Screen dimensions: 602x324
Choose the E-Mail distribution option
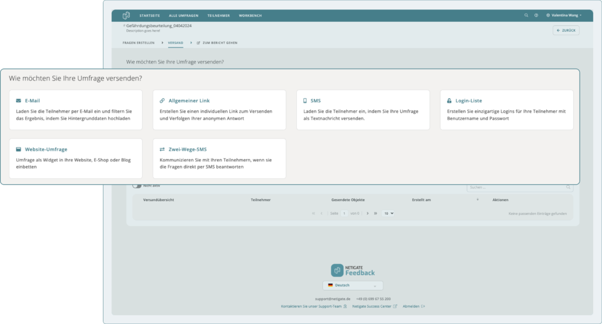click(76, 110)
